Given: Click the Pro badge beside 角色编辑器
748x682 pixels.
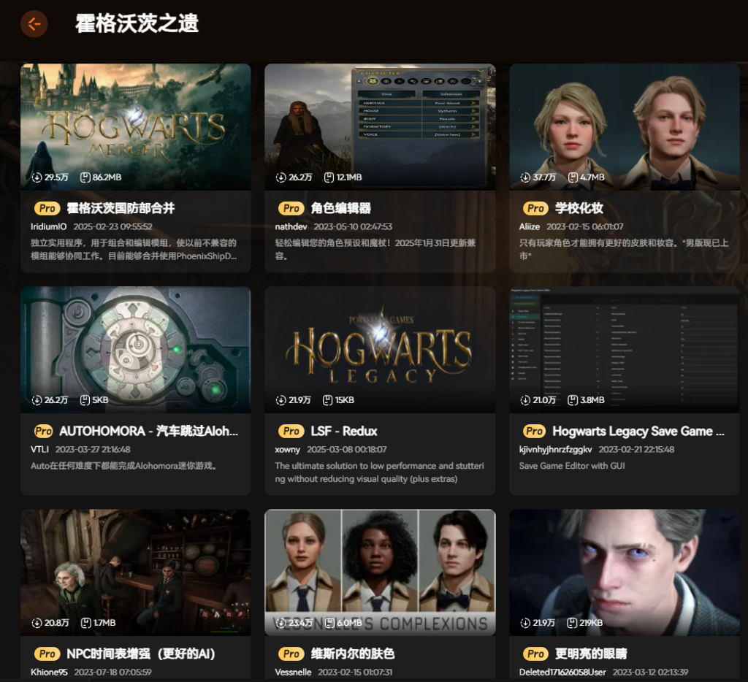Looking at the screenshot, I should 291,208.
